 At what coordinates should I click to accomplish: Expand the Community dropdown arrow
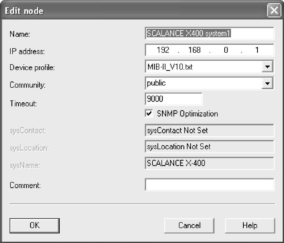pyautogui.click(x=267, y=83)
